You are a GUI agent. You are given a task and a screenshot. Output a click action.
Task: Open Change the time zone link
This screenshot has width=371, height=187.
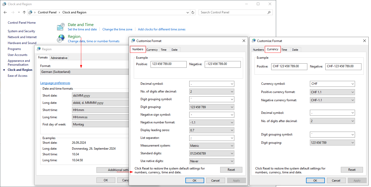point(117,29)
